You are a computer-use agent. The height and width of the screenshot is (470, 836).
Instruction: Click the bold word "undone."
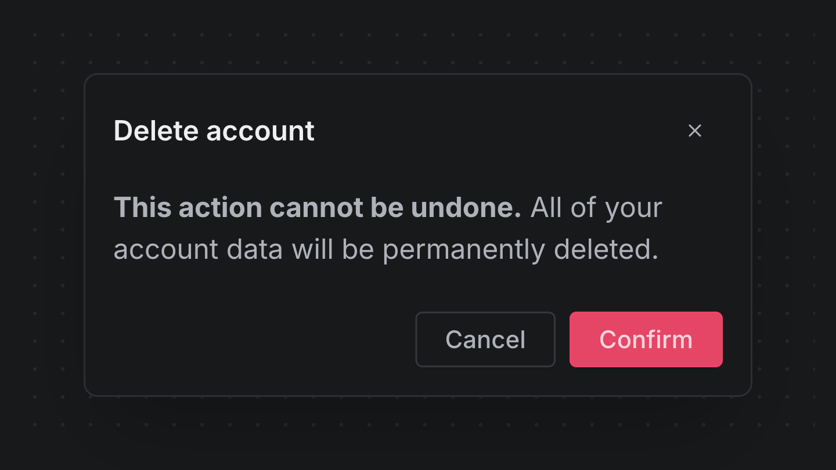[466, 208]
